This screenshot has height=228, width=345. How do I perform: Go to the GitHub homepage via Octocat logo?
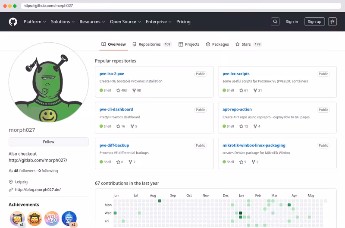click(x=13, y=22)
